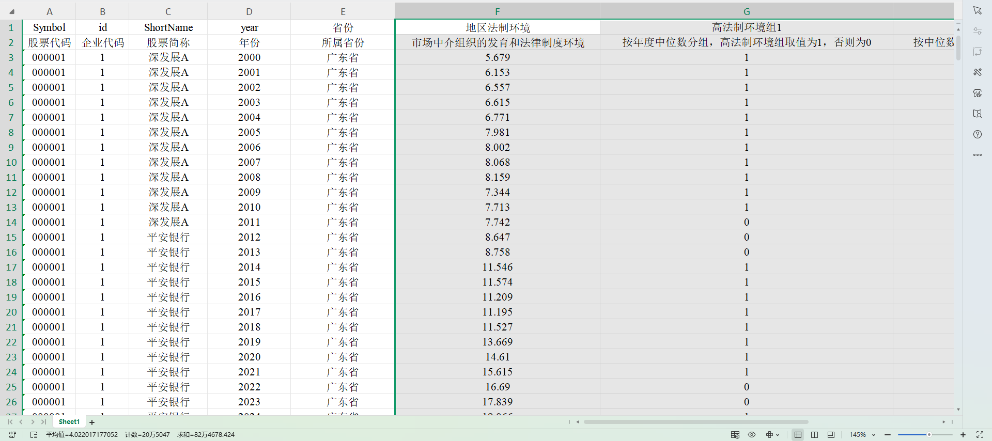Select the Sheet1 tab

(69, 422)
